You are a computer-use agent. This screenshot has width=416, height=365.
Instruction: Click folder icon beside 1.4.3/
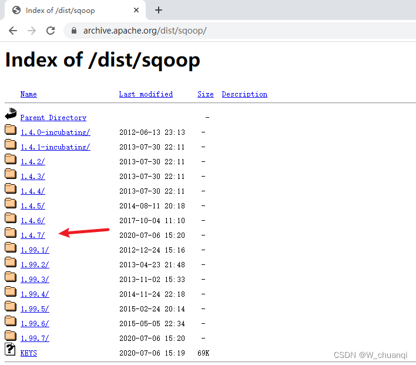coord(11,174)
